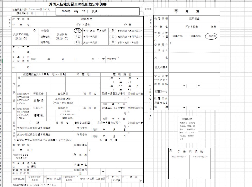This screenshot has width=252, height=187.
Task: Click 実技合格 under 3級技能士
Action: [67, 118]
